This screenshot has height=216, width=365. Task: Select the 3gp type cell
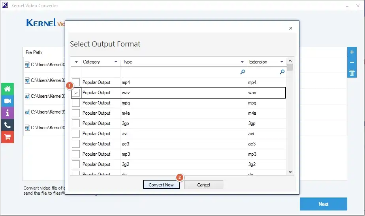click(x=184, y=123)
